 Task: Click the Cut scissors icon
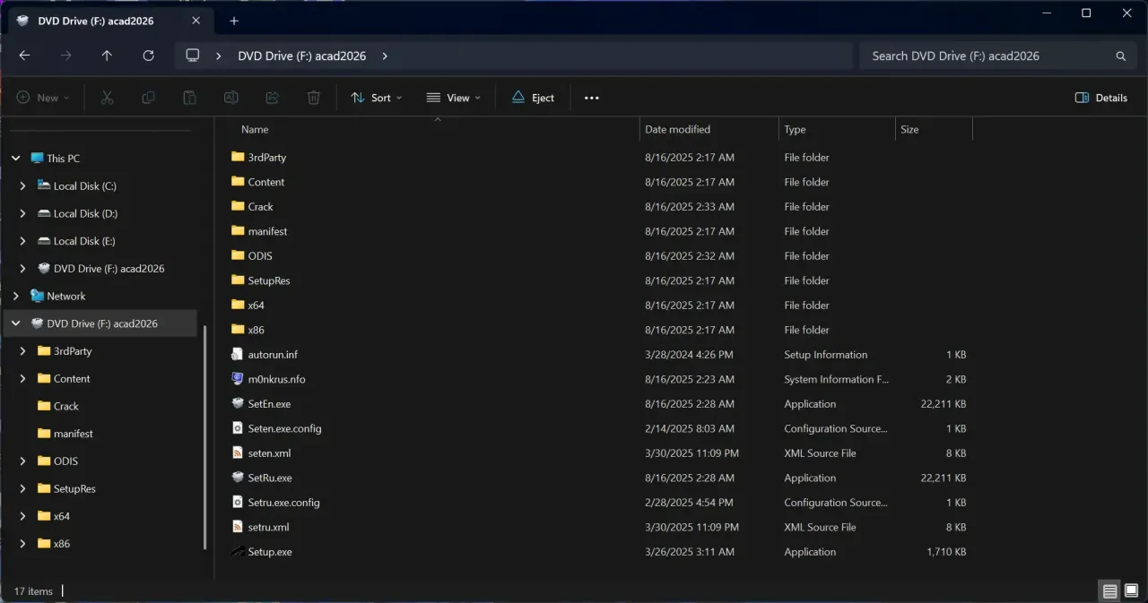(107, 98)
